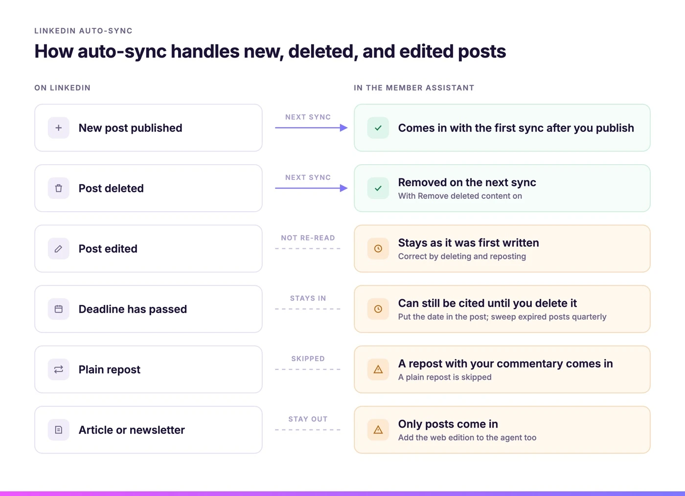Select the Post deleted text
The height and width of the screenshot is (496, 685).
(x=111, y=188)
